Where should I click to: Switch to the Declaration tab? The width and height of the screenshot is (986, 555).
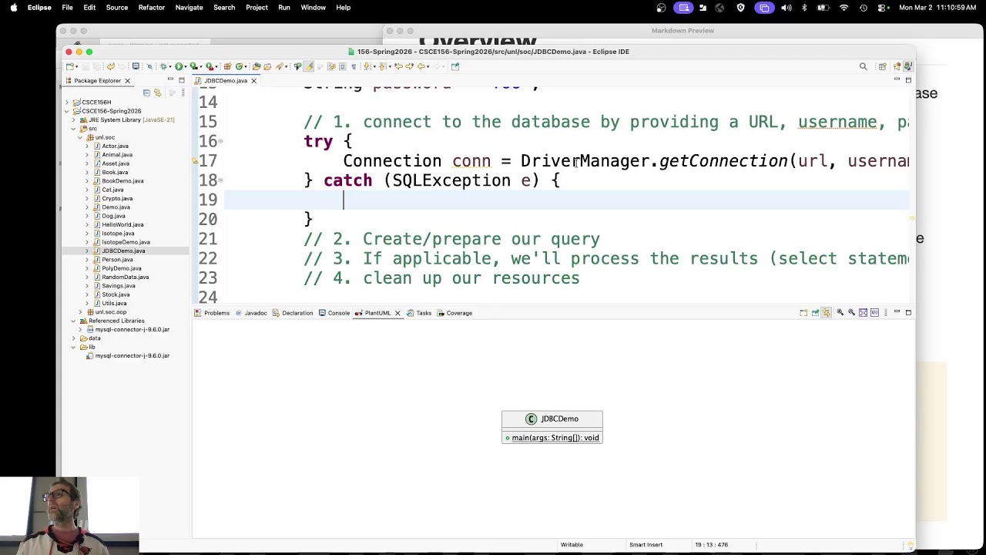(293, 313)
